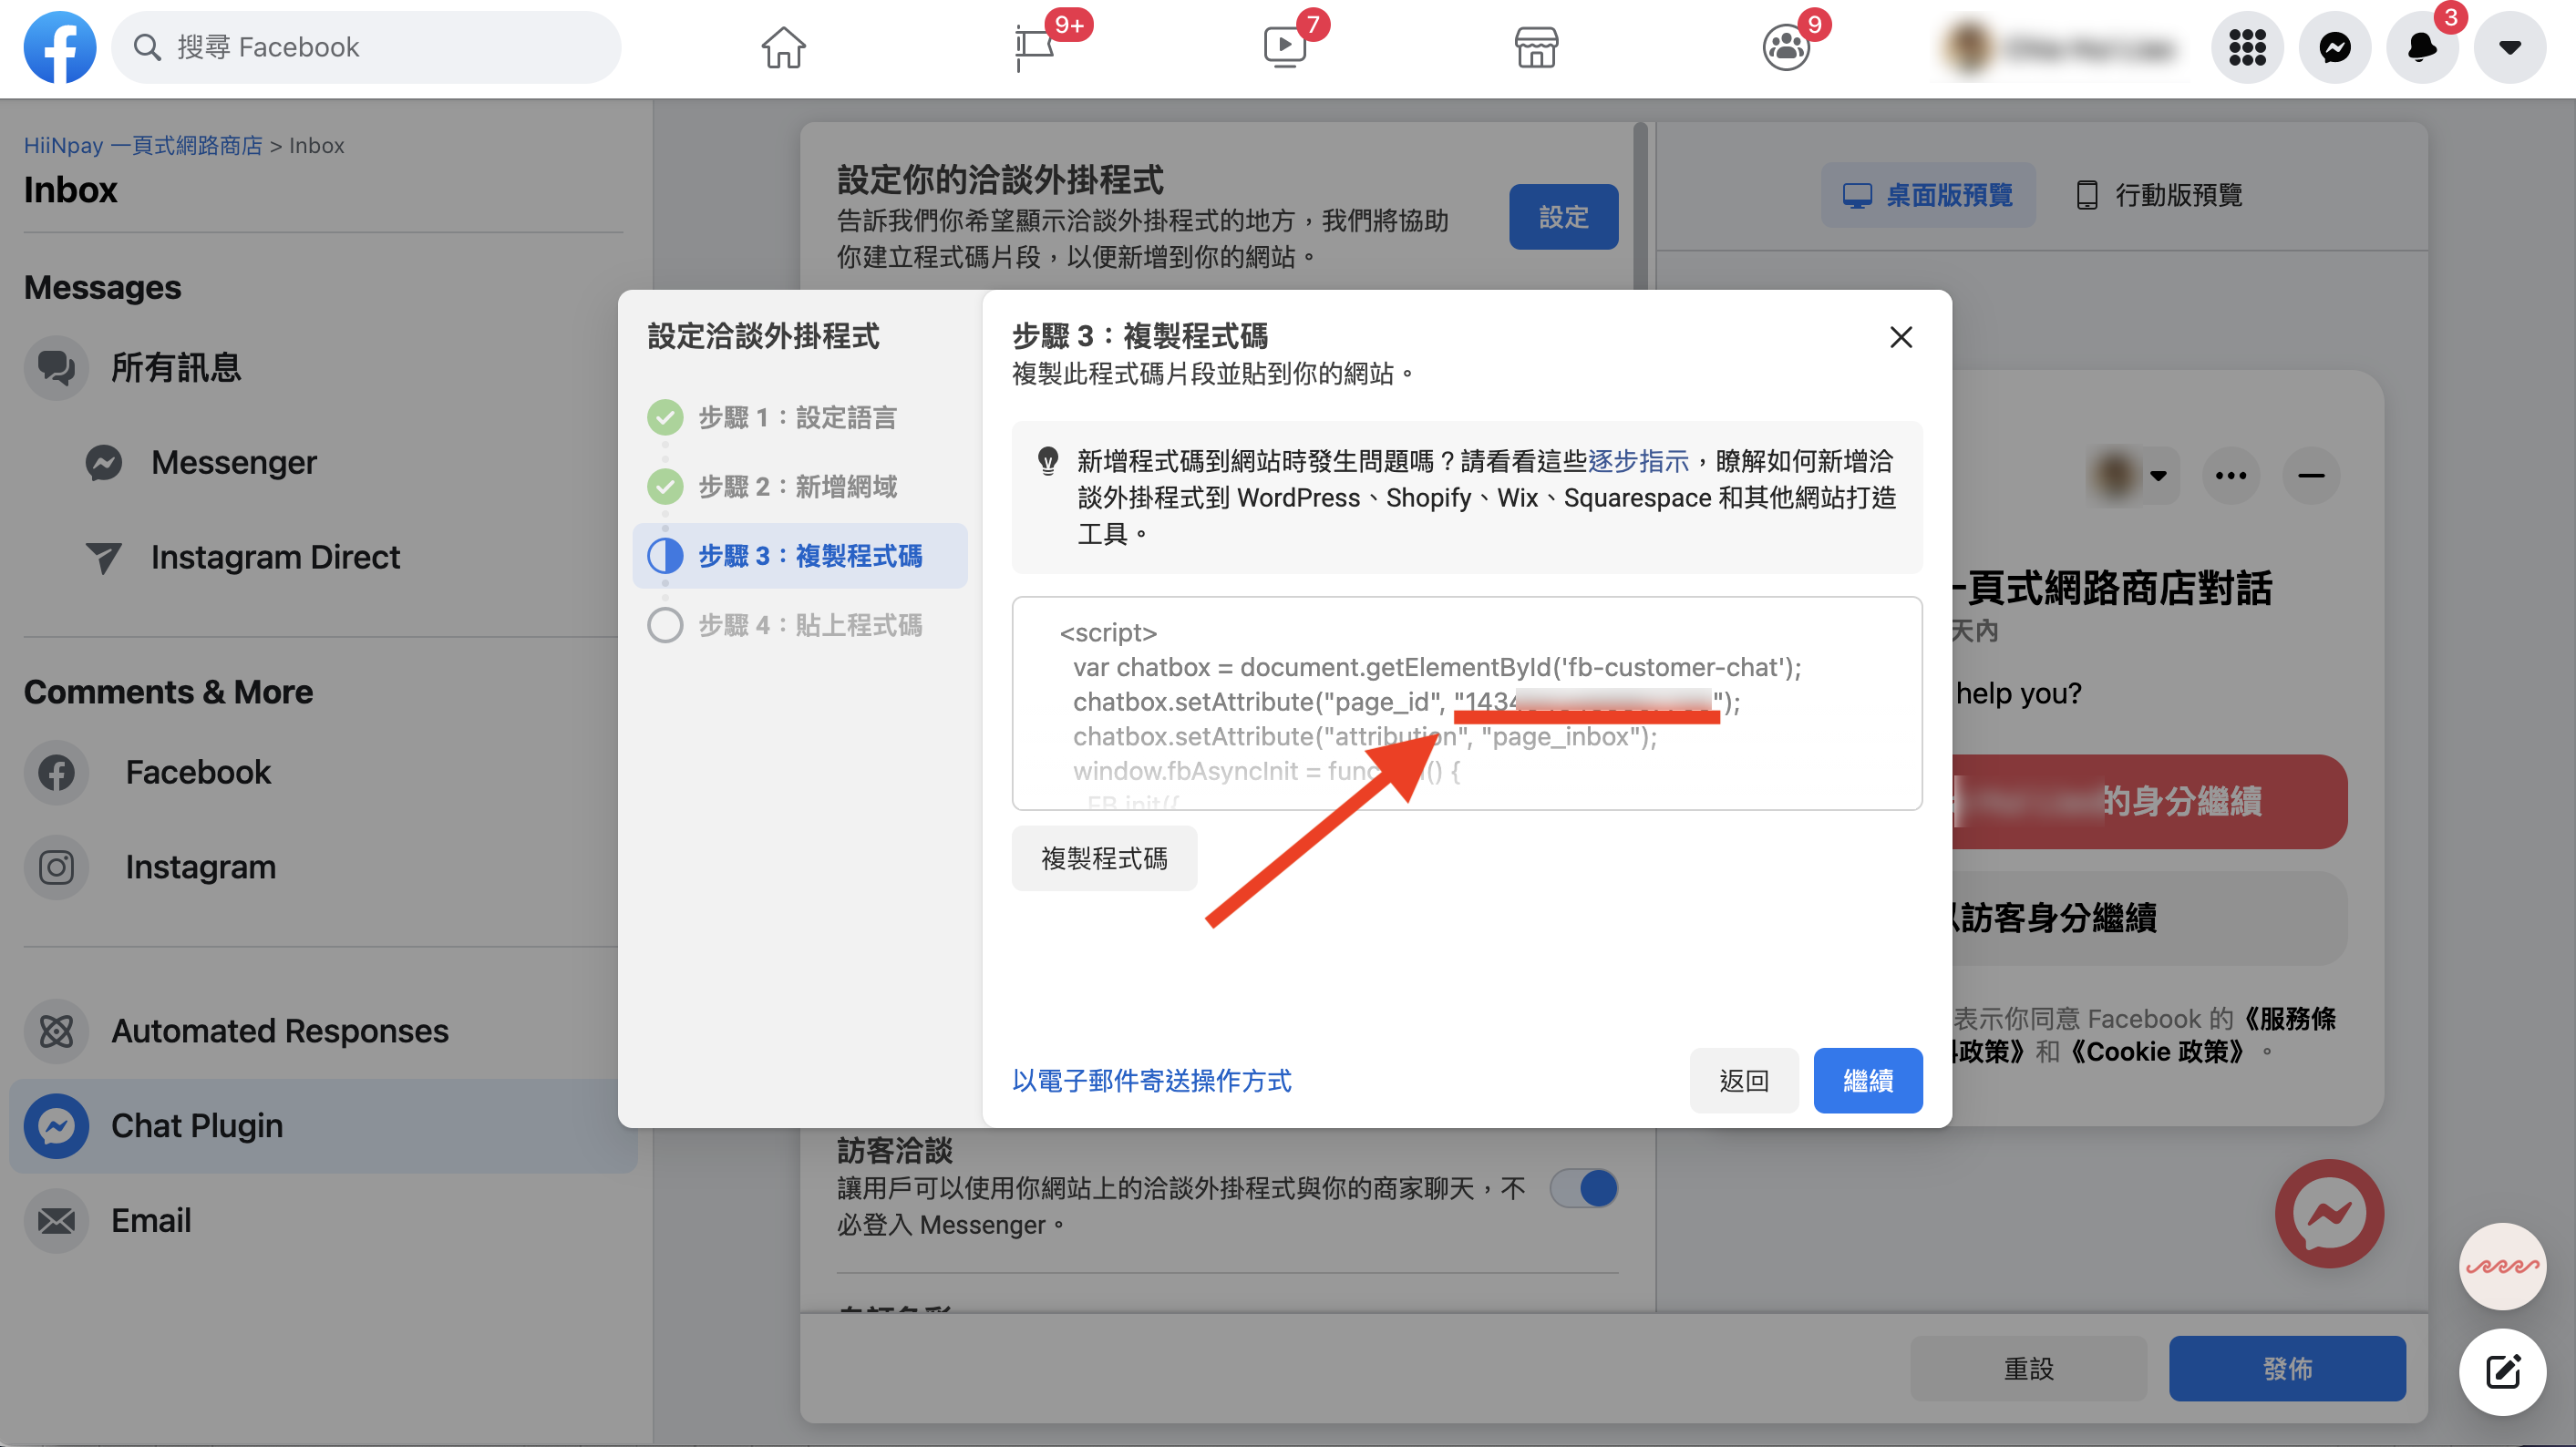Click the 重設 button
Viewport: 2576px width, 1447px height.
[2028, 1369]
